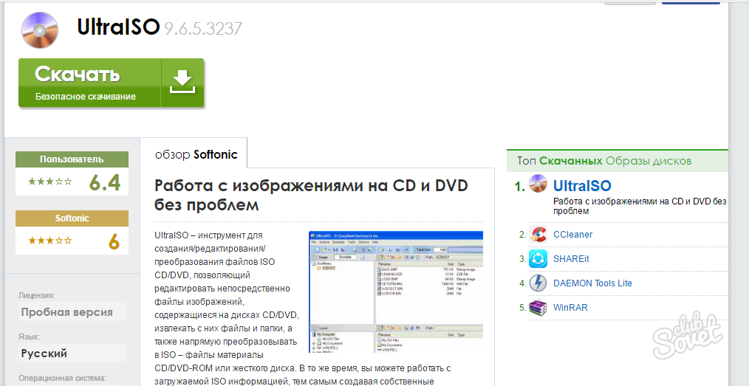Click the UltraISO title text at top

pos(118,28)
